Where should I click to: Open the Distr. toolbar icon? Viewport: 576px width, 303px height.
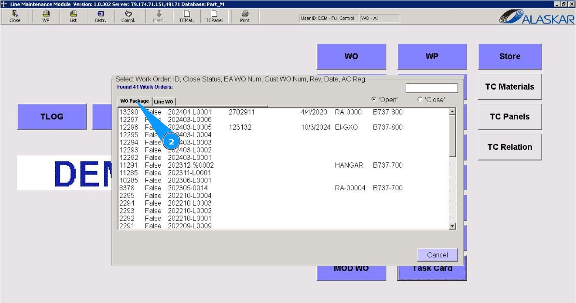tap(100, 16)
